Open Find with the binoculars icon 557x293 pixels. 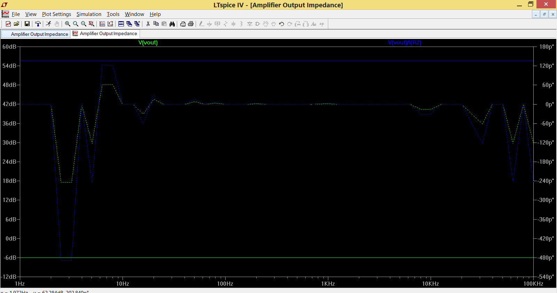pos(172,24)
